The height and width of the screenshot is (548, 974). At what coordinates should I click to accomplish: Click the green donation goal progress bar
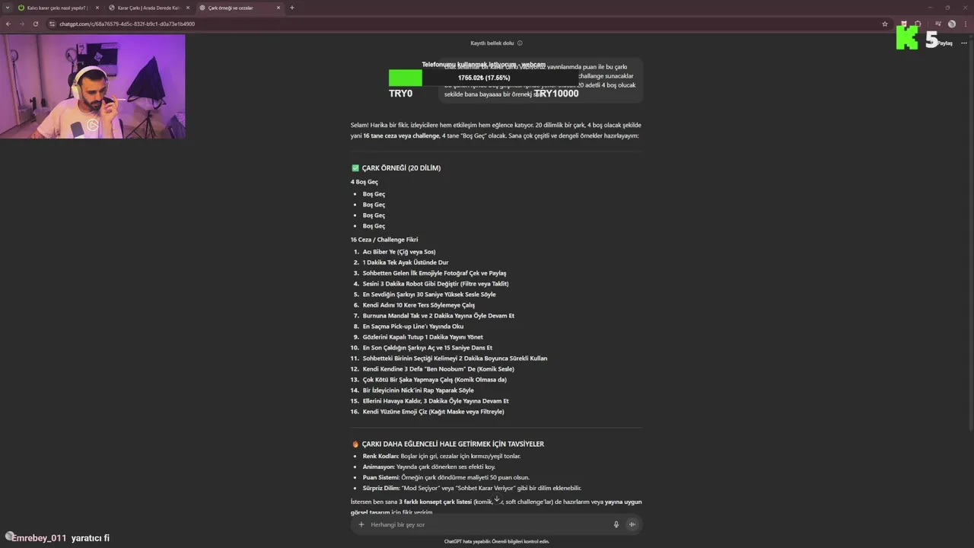point(405,78)
